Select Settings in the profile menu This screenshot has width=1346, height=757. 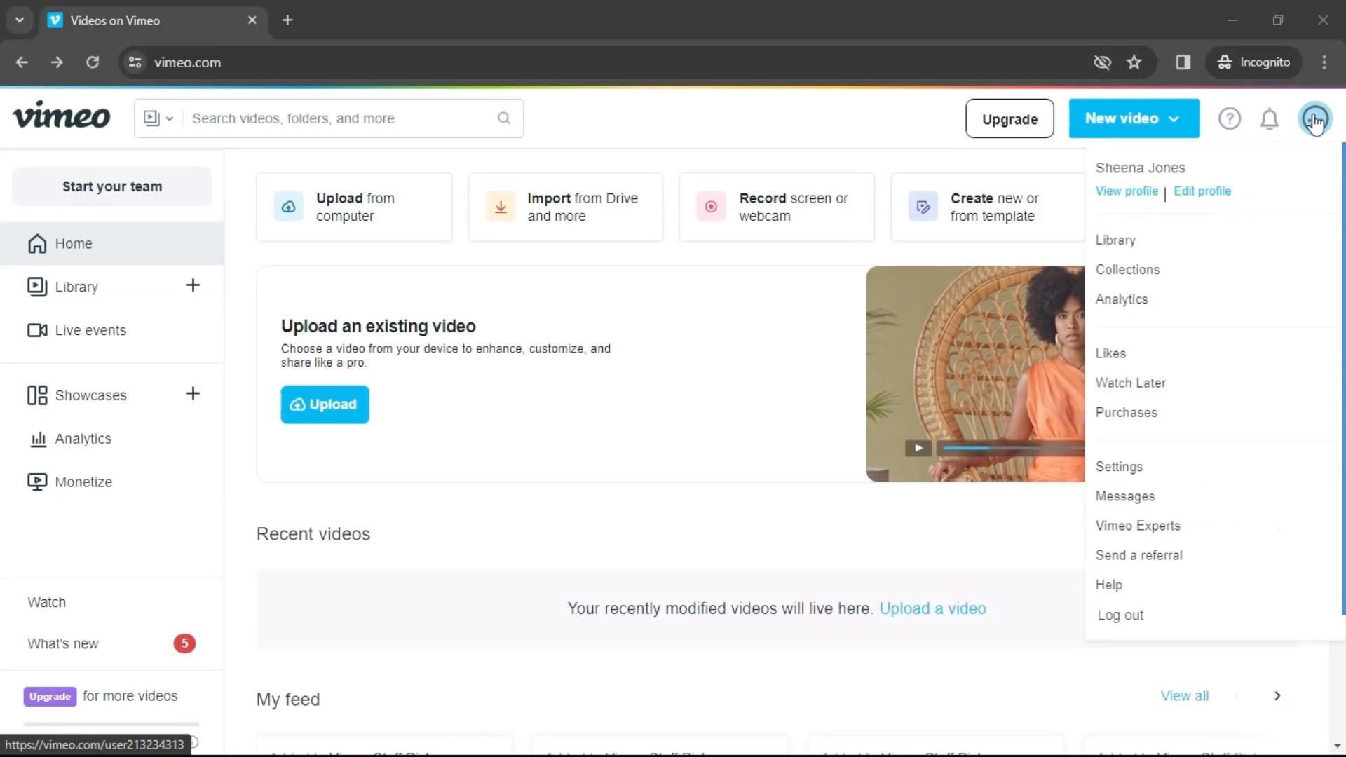pos(1119,467)
